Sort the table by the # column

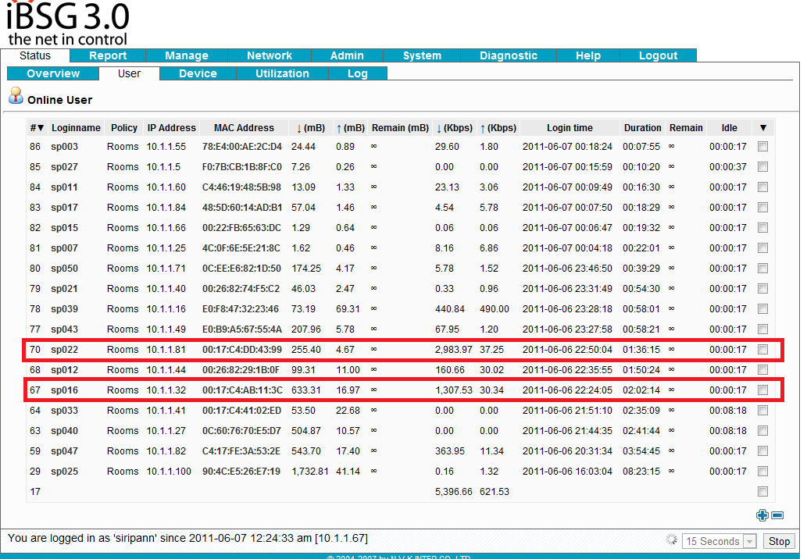37,128
